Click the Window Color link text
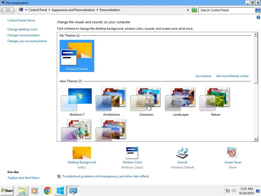The image size is (261, 196). click(132, 162)
